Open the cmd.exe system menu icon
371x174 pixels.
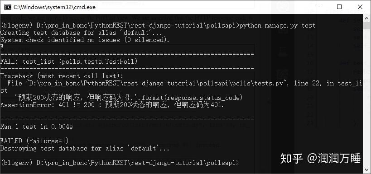8,7
